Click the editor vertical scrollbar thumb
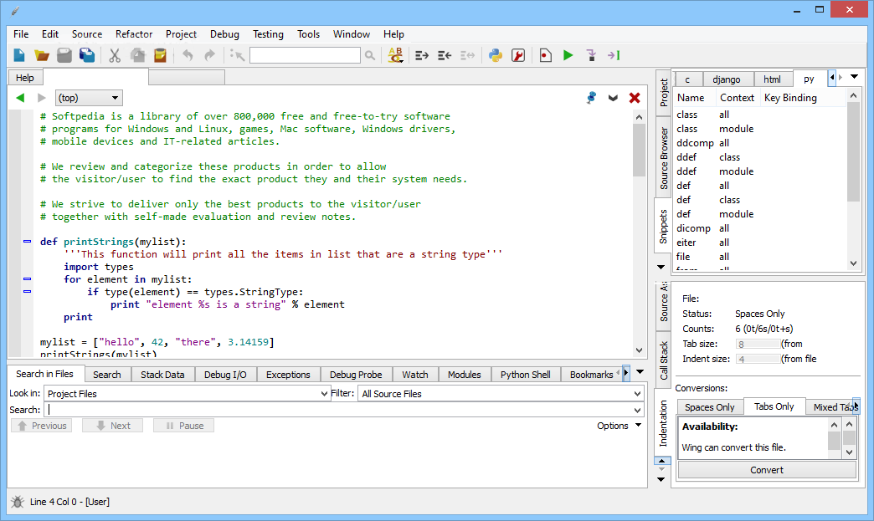The height and width of the screenshot is (521, 874). 639,149
